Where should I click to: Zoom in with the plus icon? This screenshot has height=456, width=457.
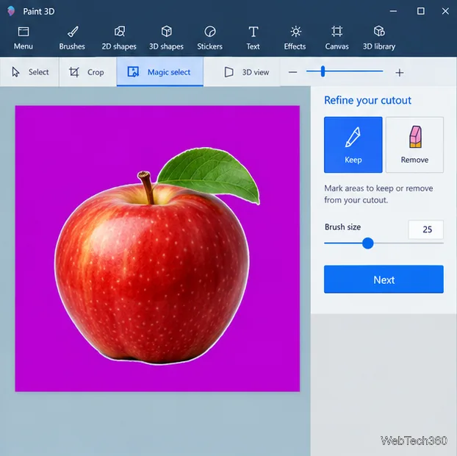(x=400, y=72)
